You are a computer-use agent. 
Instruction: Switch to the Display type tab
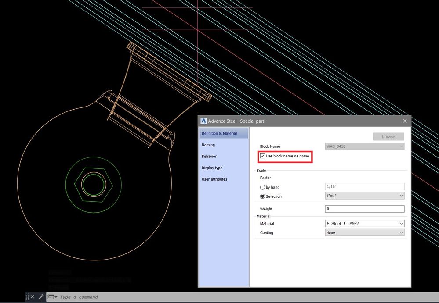point(224,168)
